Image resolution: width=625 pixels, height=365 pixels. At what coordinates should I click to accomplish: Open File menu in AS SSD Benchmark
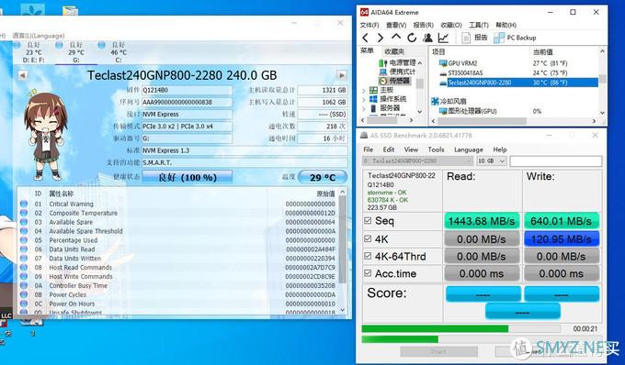coord(369,149)
